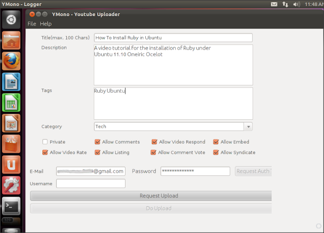Uncheck Allow Video Respond
Image resolution: width=324 pixels, height=233 pixels.
[x=154, y=142]
